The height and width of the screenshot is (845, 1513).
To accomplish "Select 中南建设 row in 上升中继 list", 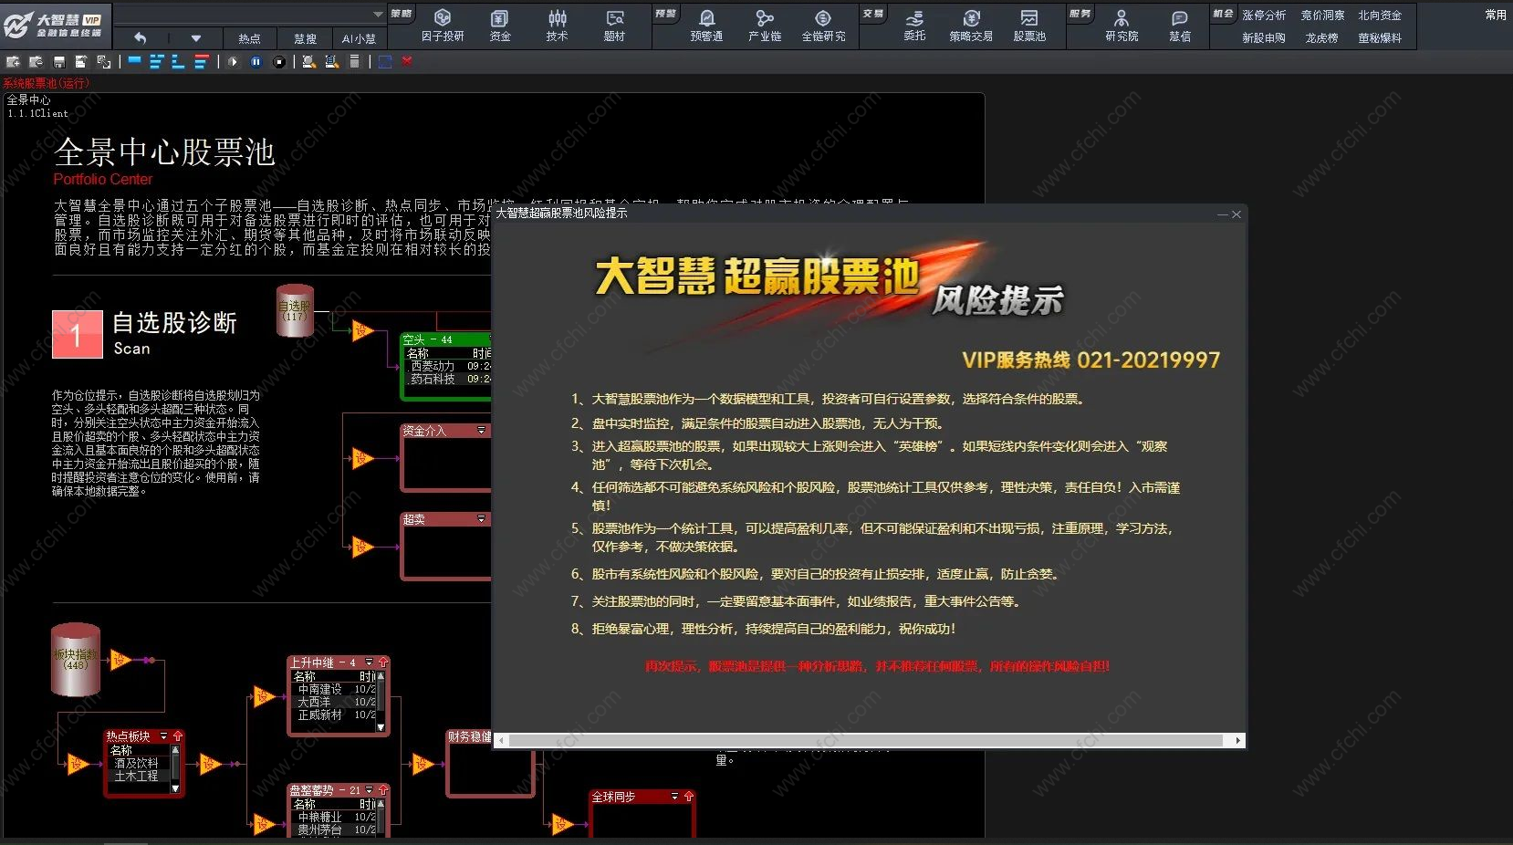I will pos(334,690).
